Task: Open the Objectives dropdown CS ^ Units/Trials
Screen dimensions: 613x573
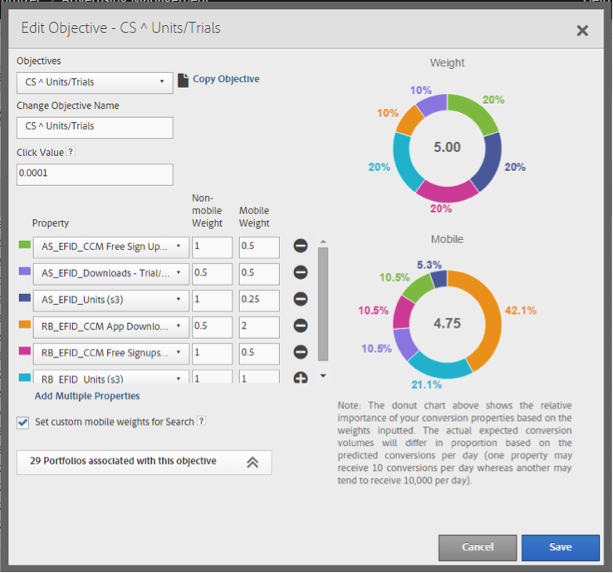Action: click(x=95, y=82)
